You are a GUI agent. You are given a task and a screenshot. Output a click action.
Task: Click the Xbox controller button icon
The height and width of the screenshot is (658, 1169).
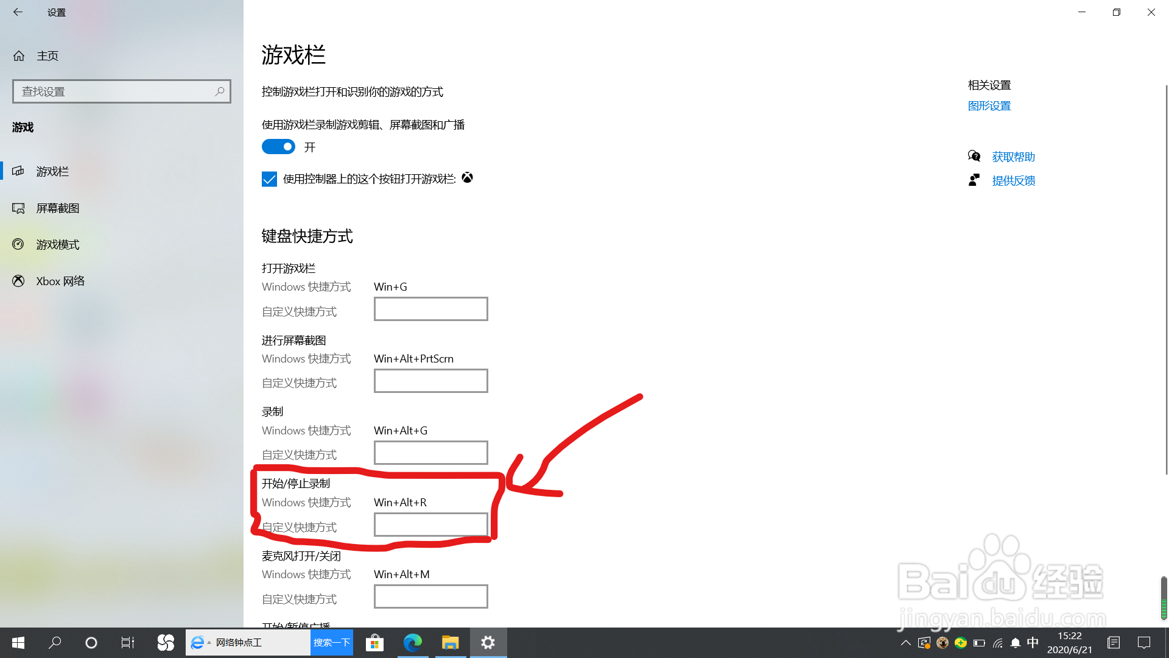tap(468, 178)
